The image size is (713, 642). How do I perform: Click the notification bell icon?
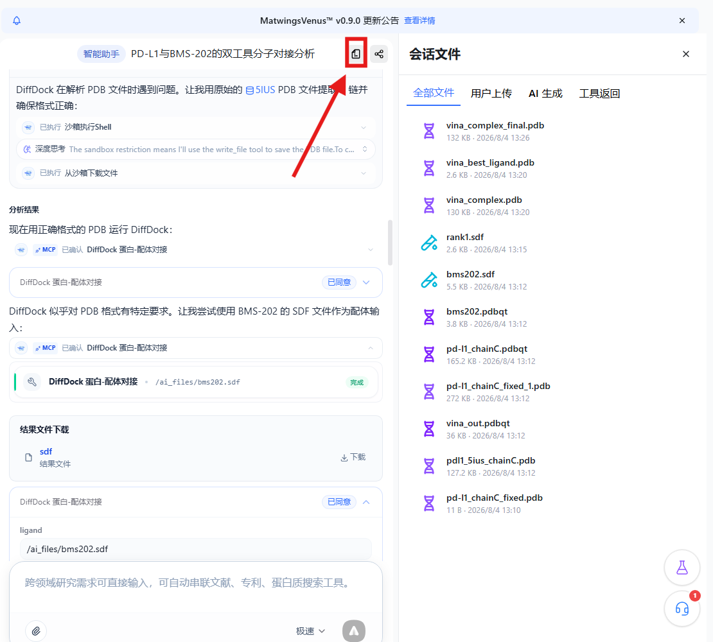(x=17, y=21)
